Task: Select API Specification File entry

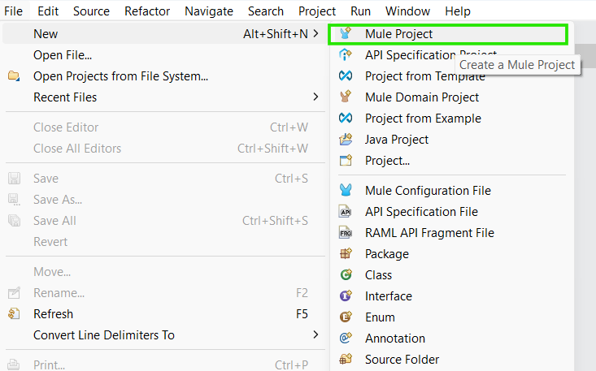Action: [x=421, y=212]
